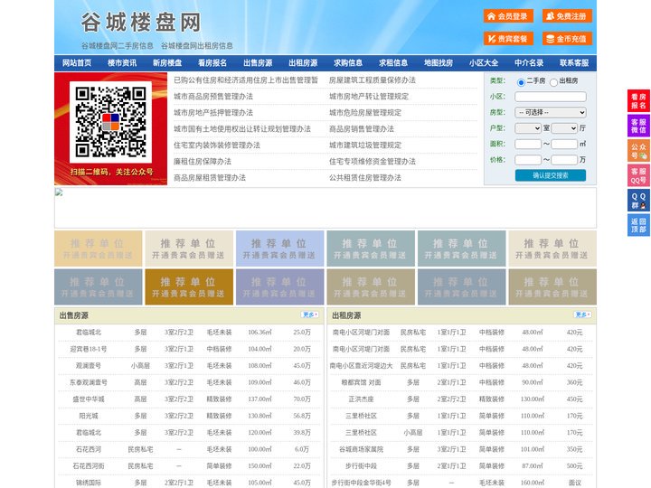Viewport: 651px width, 488px height.
Task: Select the 出租房 radio button
Action: click(x=553, y=82)
